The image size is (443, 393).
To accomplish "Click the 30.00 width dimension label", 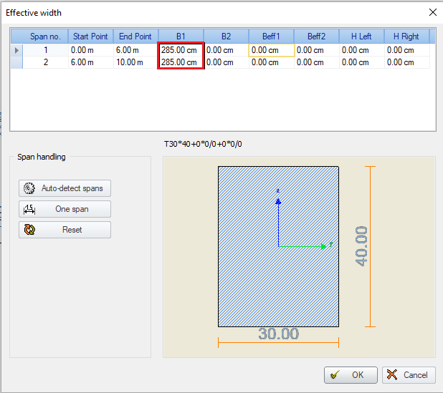I will (279, 334).
